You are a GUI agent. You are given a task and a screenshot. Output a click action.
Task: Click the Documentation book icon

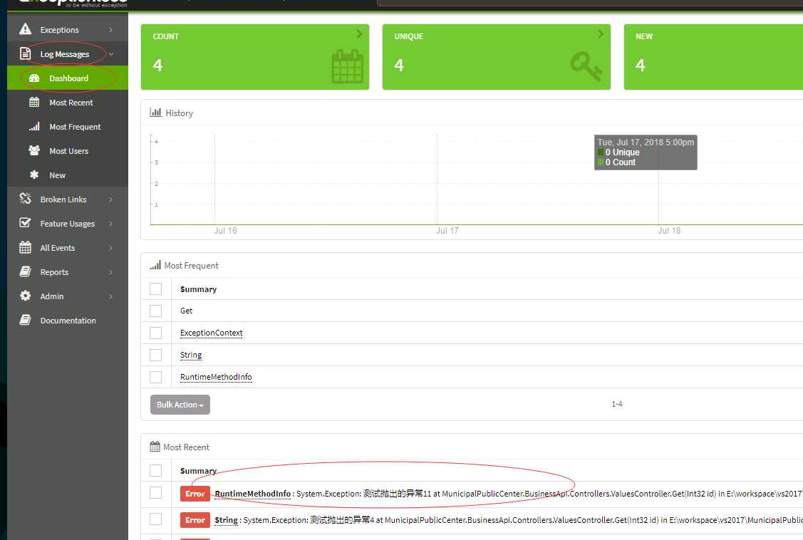[25, 320]
